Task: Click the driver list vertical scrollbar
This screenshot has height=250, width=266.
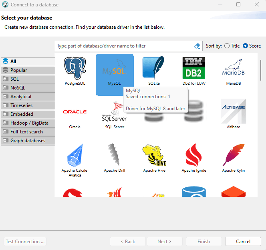Action: tap(261, 70)
